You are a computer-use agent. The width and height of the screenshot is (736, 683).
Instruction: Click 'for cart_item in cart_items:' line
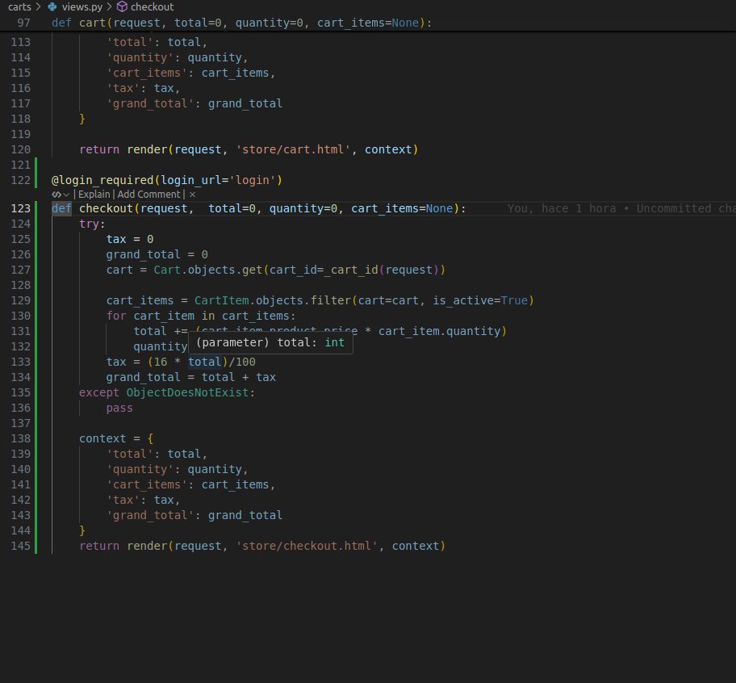pyautogui.click(x=201, y=316)
